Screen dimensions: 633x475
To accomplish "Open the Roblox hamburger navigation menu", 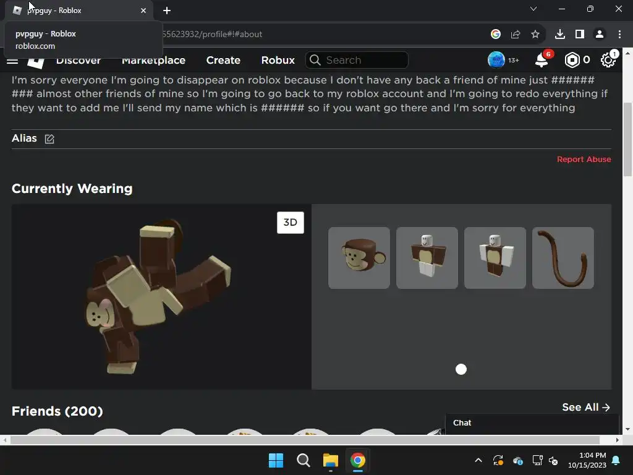I will coord(12,61).
